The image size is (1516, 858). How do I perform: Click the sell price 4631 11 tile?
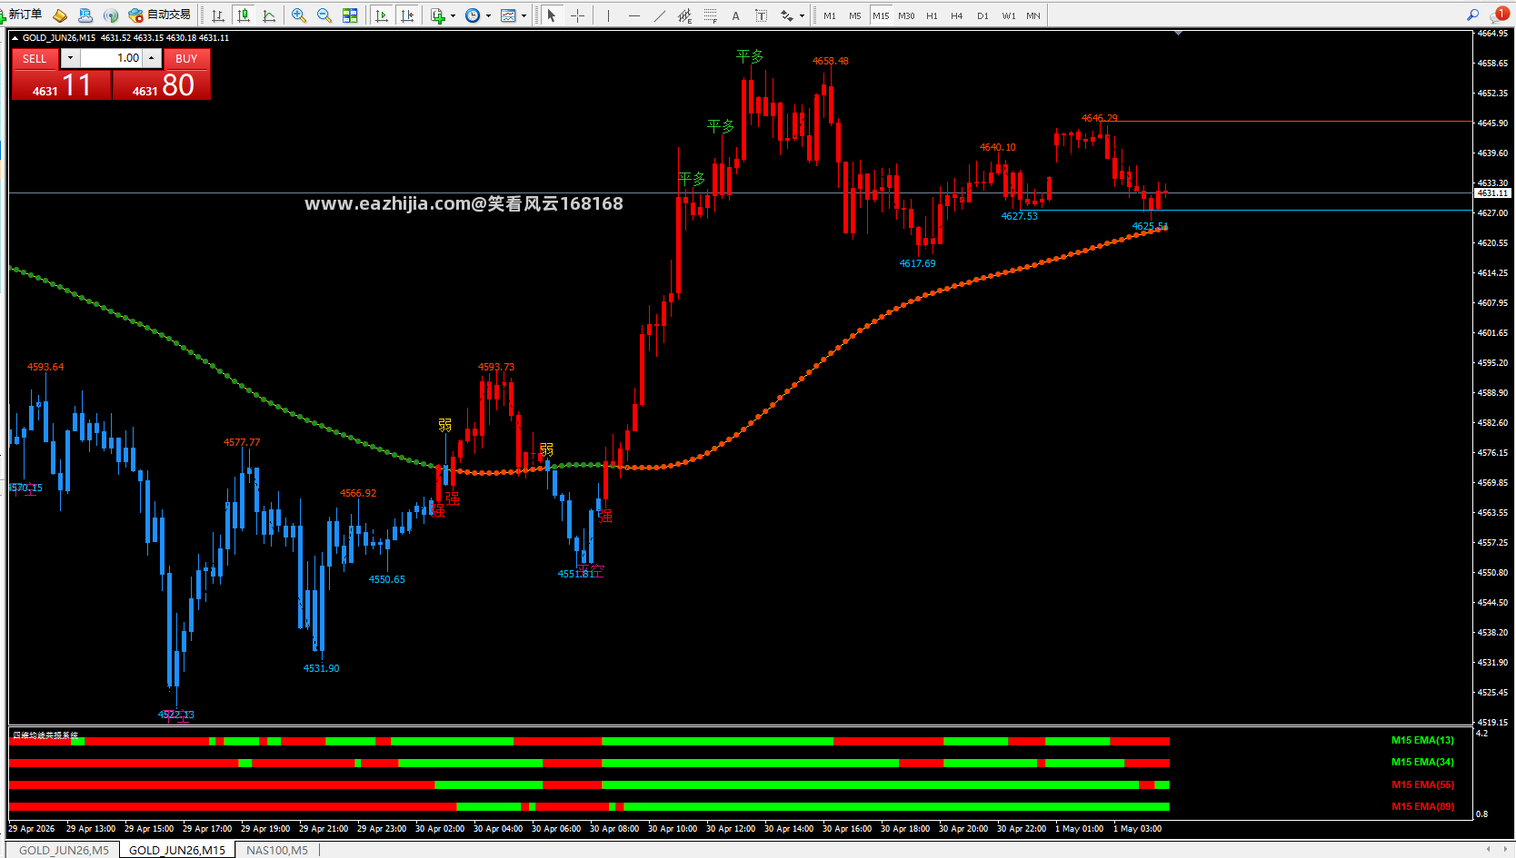point(61,85)
